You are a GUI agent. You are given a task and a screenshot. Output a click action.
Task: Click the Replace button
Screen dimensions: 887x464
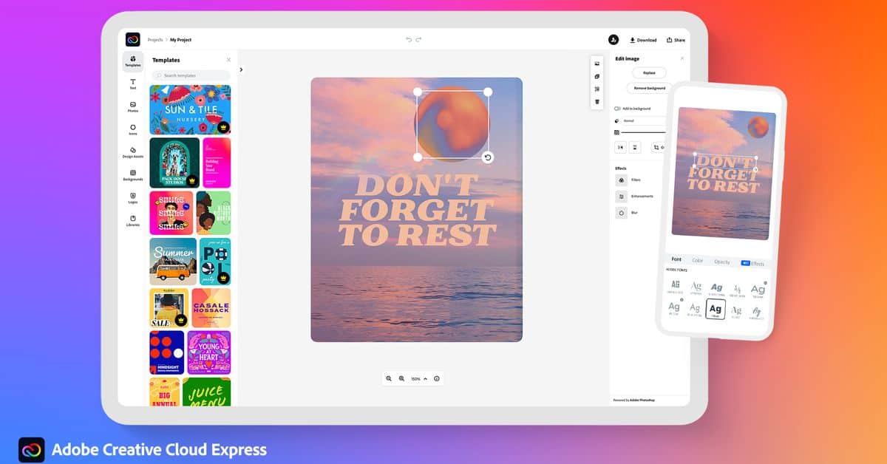click(649, 72)
